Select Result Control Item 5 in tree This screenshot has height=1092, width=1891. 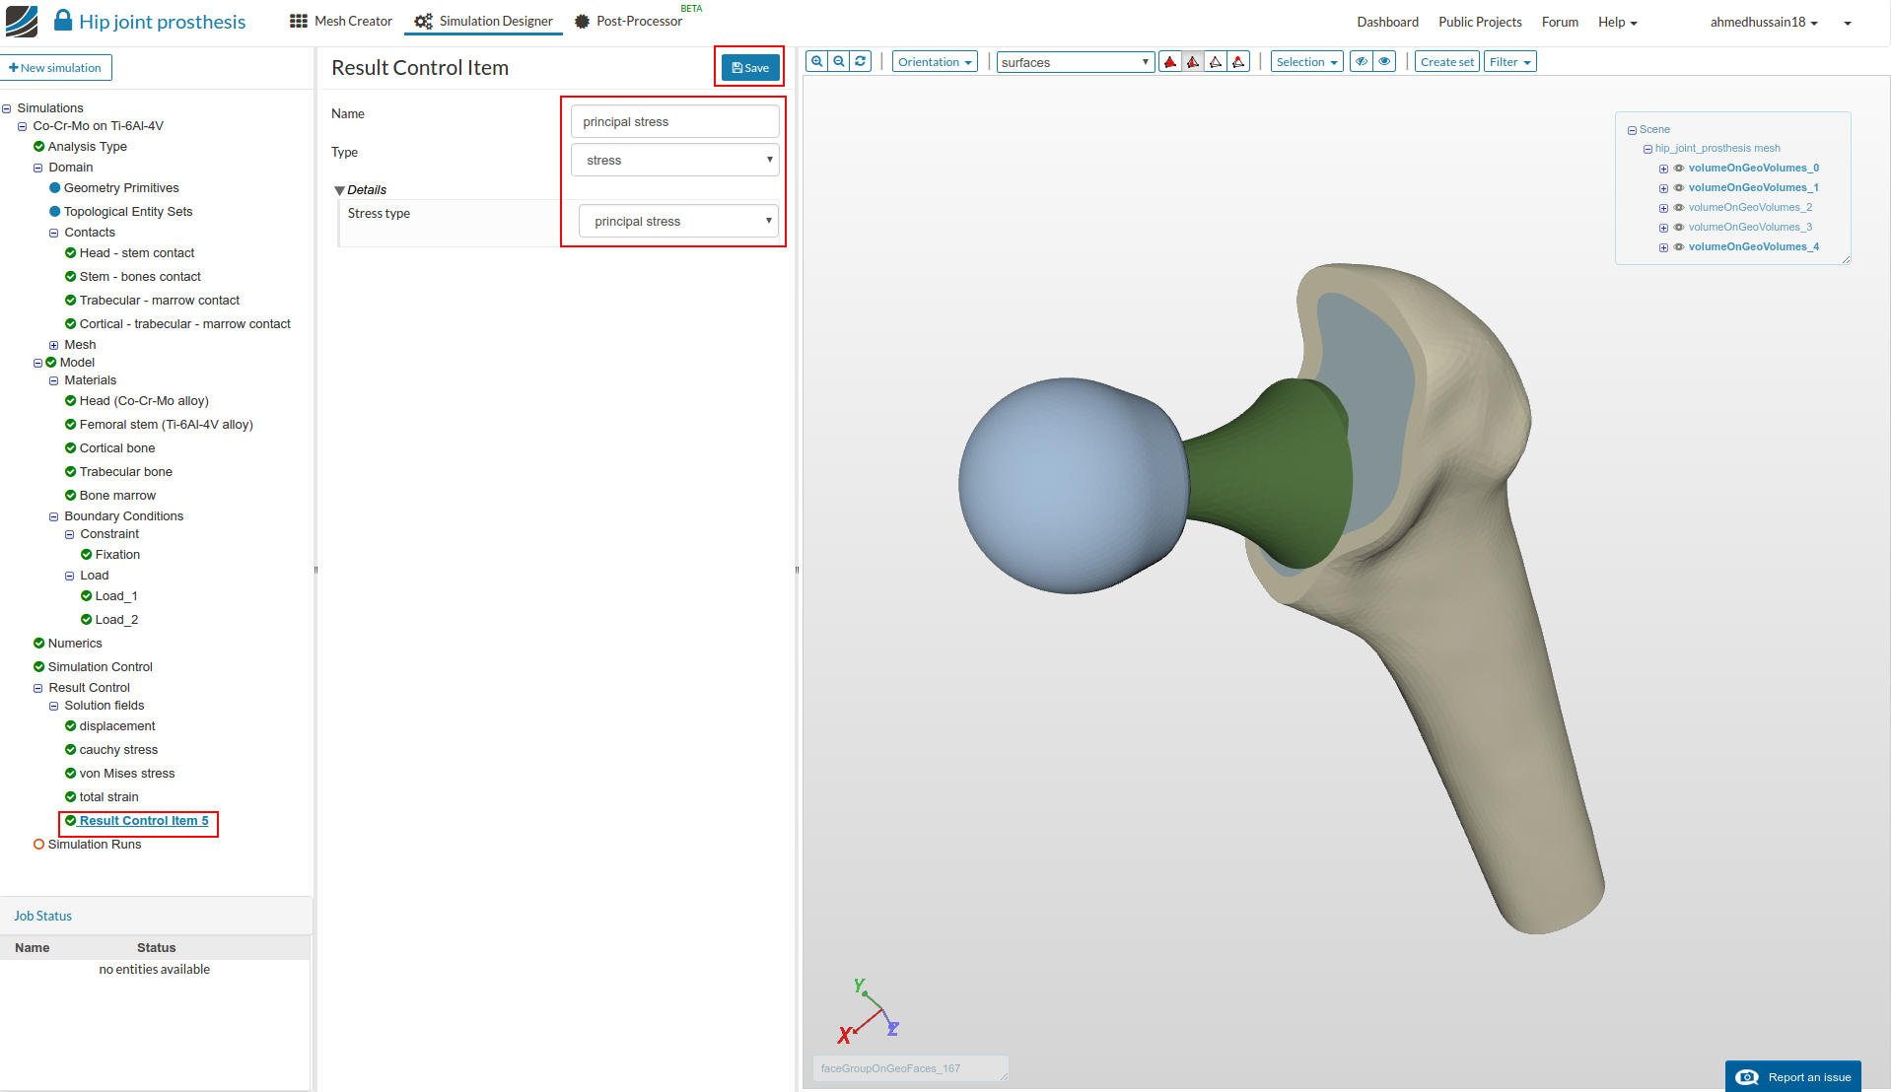point(144,821)
